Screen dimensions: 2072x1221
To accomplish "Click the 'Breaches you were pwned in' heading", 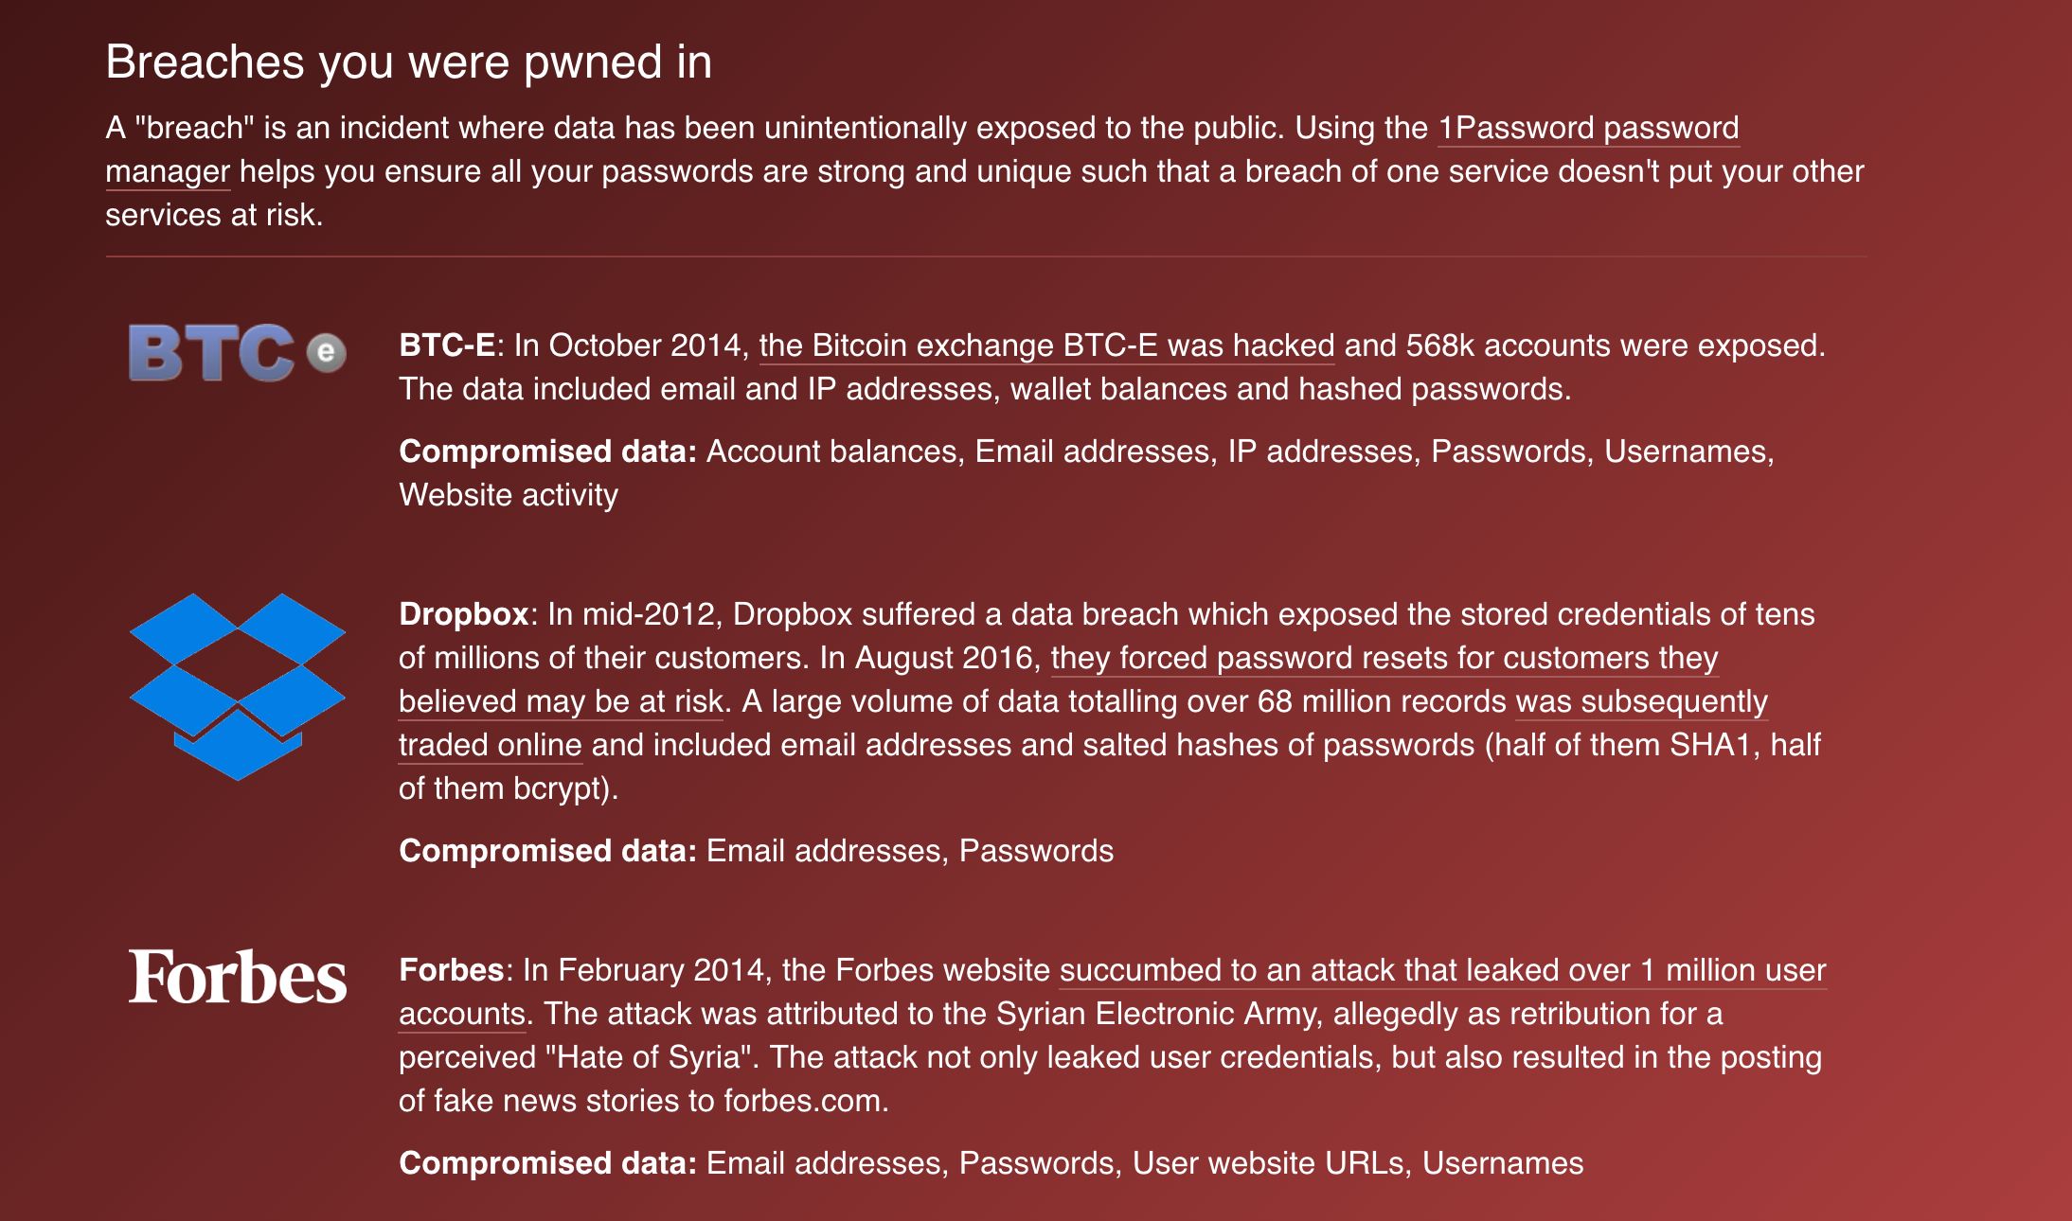I will 408,62.
